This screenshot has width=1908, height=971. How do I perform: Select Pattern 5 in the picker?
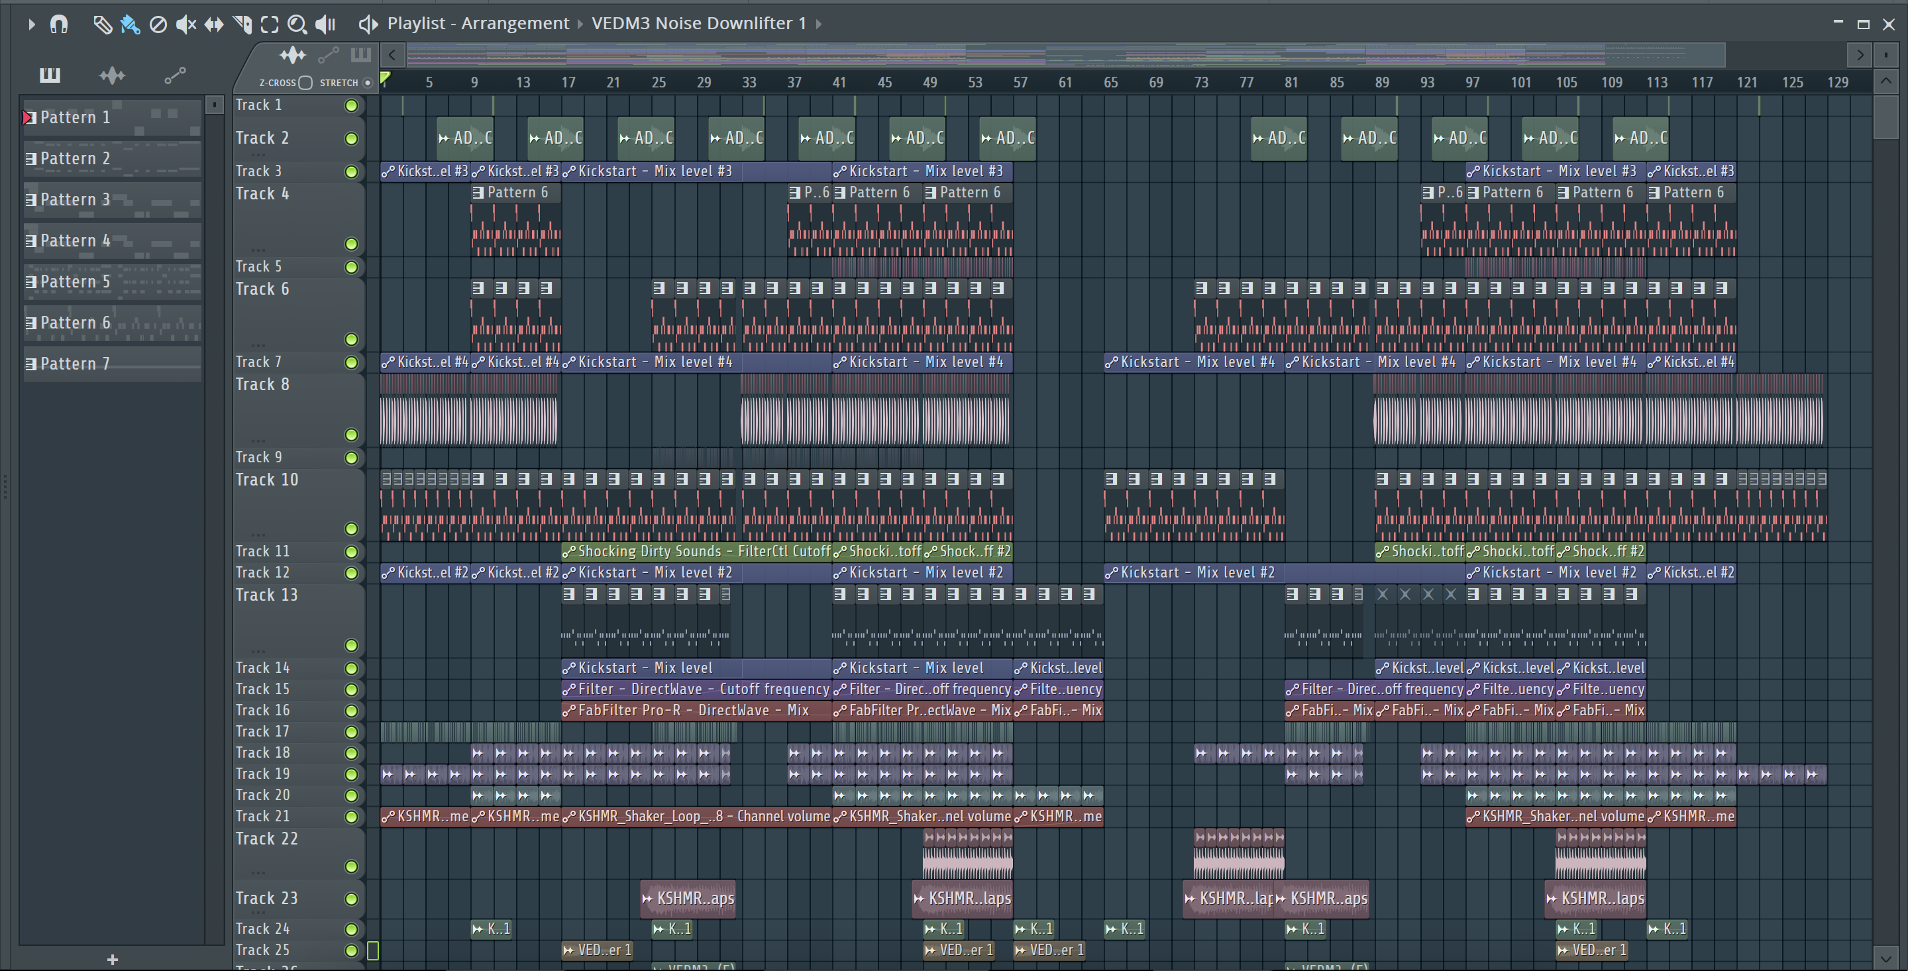pos(112,281)
